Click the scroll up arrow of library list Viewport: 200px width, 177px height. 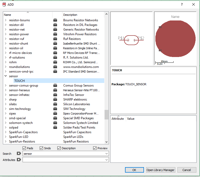click(107, 14)
